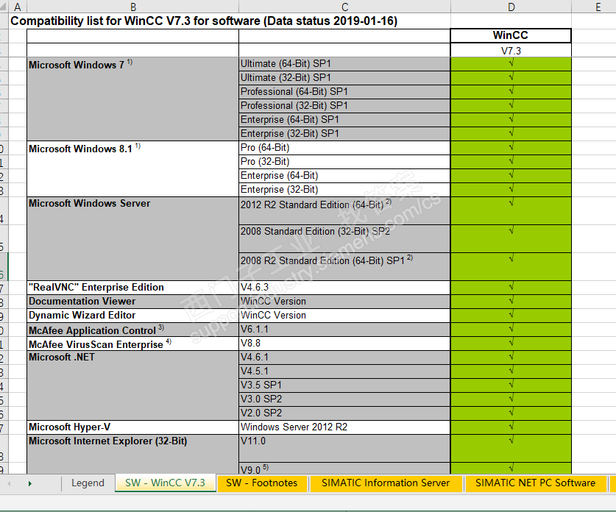Select the Documentation Viewer cell

(x=132, y=302)
